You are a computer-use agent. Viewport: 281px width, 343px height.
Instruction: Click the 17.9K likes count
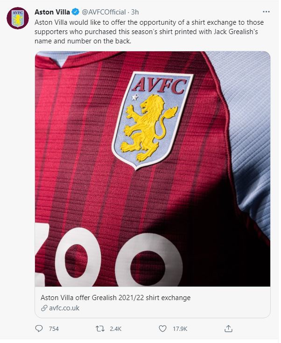(180, 329)
